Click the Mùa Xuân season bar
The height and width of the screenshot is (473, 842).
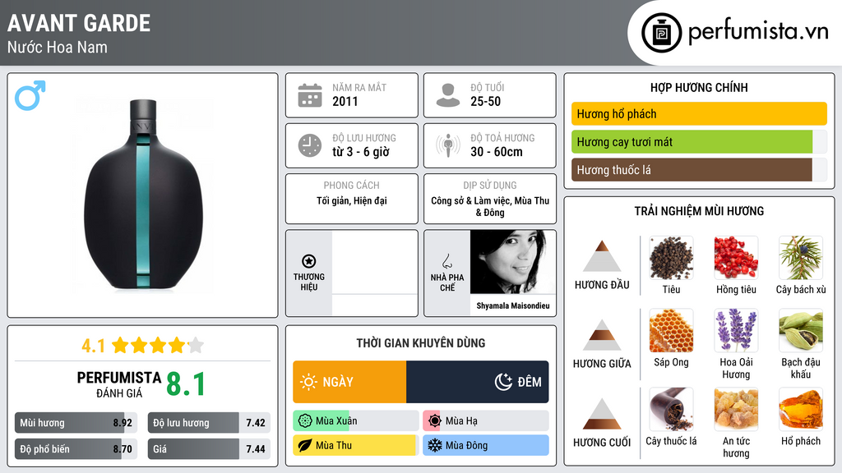click(x=355, y=421)
